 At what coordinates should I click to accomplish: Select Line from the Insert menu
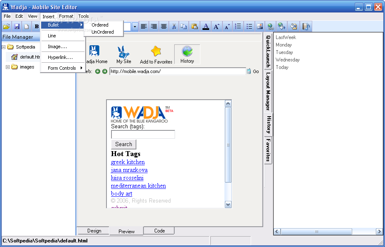click(62, 36)
